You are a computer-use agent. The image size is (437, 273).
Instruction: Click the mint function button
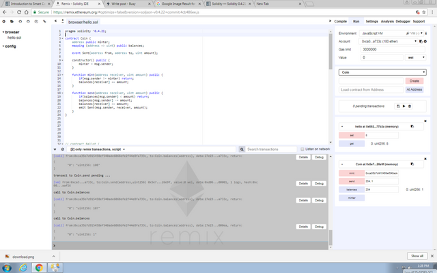352,173
